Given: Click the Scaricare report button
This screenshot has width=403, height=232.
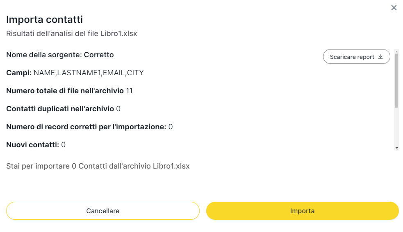Looking at the screenshot, I should [x=356, y=57].
